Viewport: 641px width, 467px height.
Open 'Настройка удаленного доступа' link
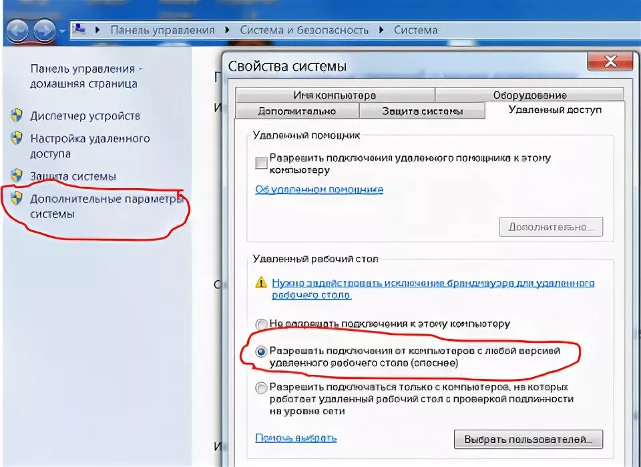point(90,146)
